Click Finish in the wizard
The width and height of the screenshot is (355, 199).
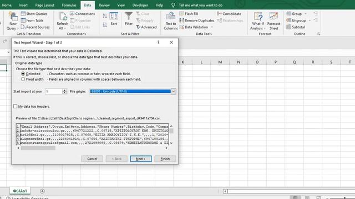[x=165, y=159]
